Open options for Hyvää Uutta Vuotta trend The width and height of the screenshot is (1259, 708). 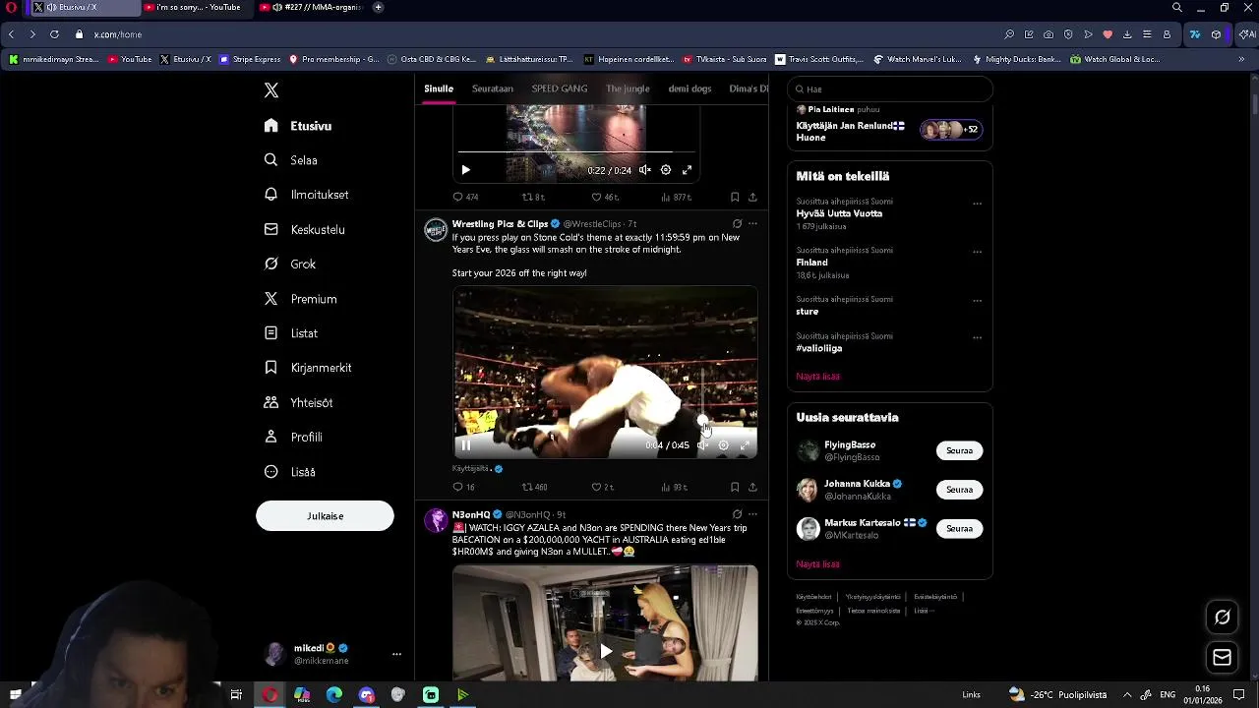[977, 204]
